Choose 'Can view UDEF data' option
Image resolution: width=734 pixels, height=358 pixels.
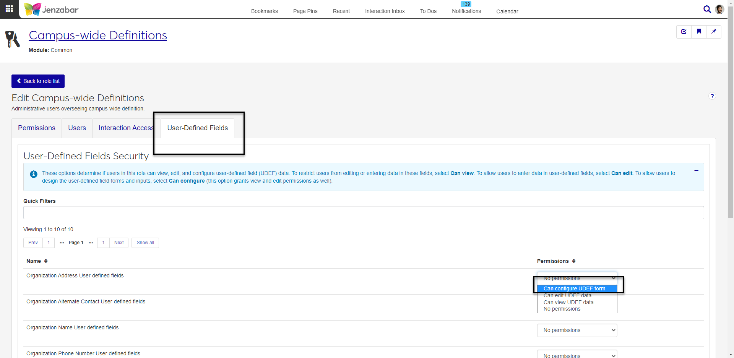pos(568,302)
